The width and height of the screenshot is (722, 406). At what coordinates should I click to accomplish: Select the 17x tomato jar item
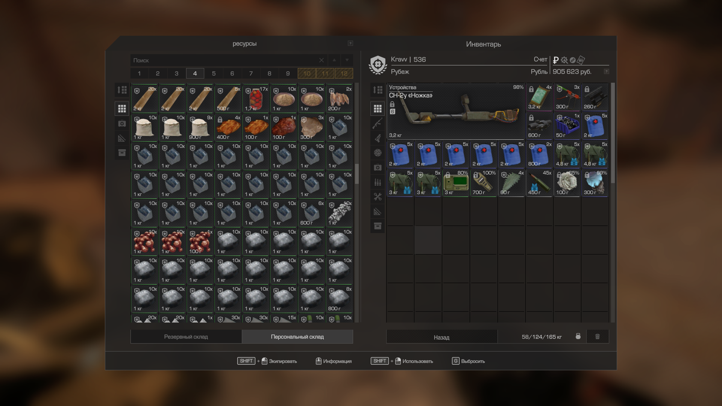click(x=256, y=98)
